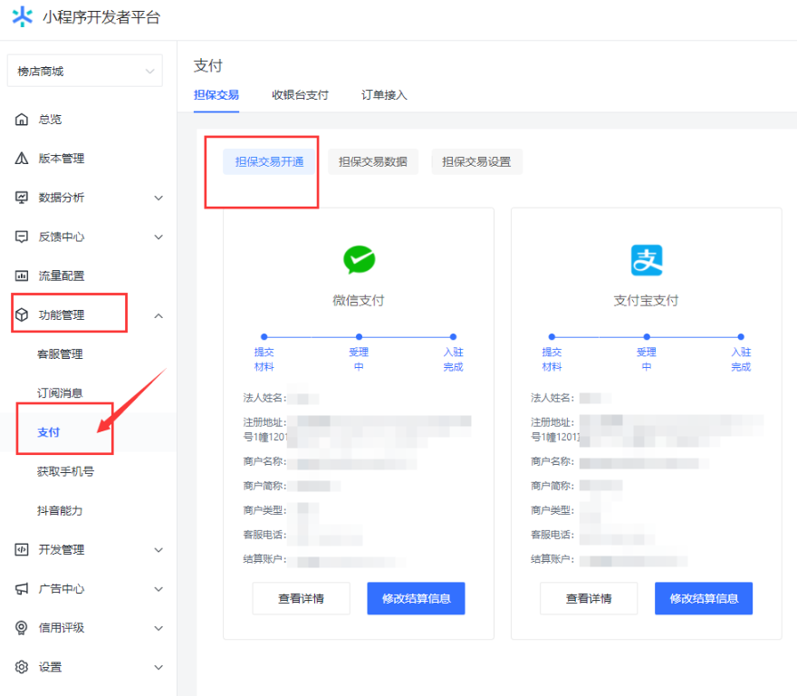Open 支付 submenu item
797x696 pixels.
tap(49, 432)
